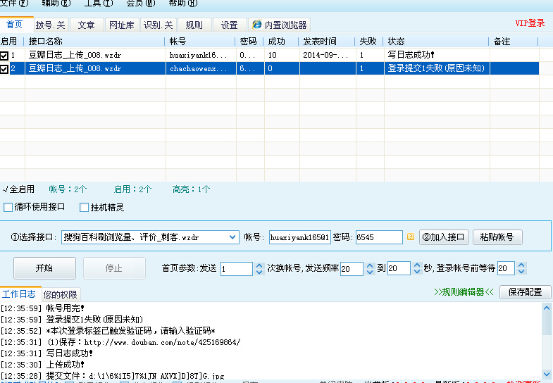
Task: Click the scroll-down arrow of the work log
Action: pos(547,375)
